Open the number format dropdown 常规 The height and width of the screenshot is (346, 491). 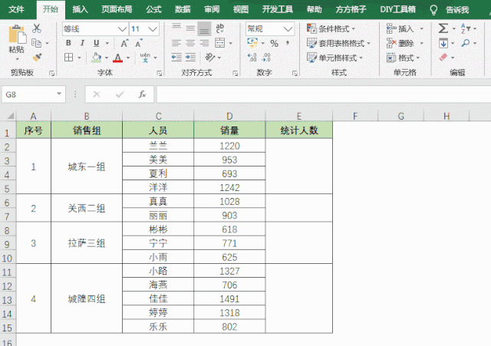click(x=288, y=29)
